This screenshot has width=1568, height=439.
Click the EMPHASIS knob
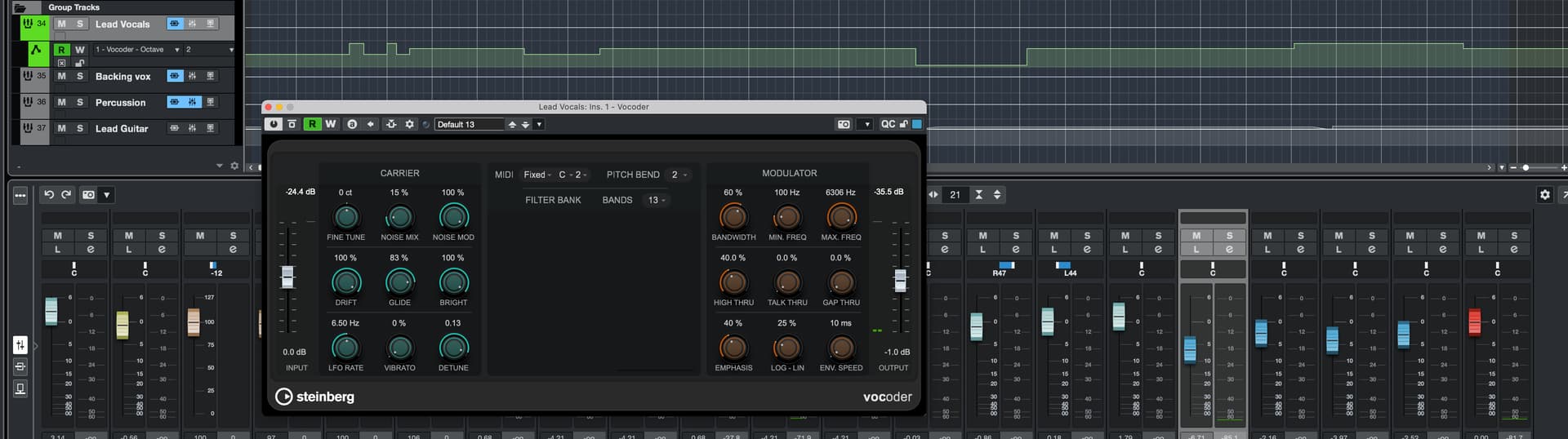[733, 348]
